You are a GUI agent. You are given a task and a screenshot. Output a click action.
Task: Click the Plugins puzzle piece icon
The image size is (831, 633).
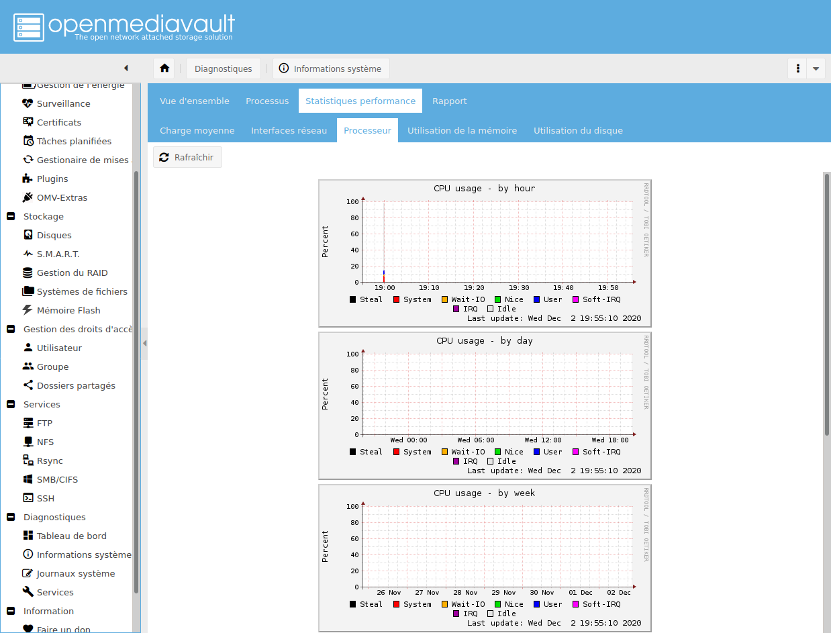click(x=28, y=179)
